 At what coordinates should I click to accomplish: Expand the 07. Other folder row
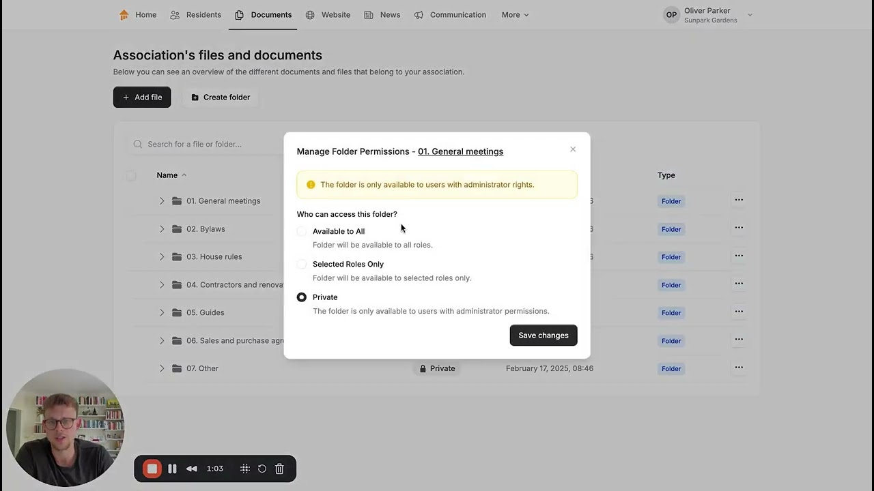[162, 368]
